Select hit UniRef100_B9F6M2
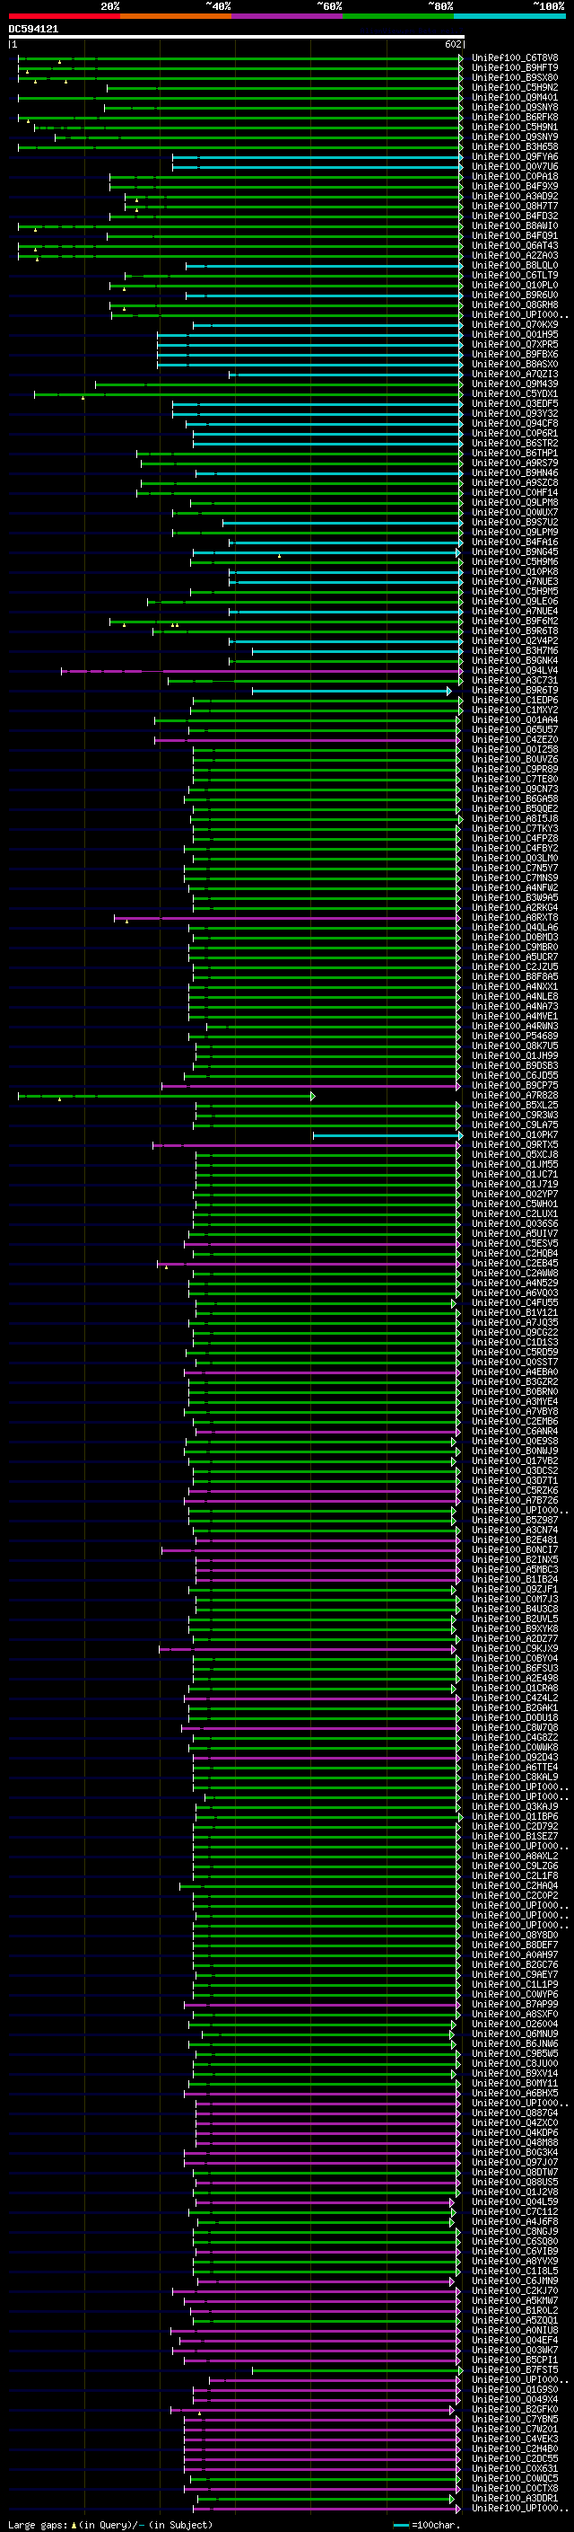Screen dimensions: 574x2532 point(515,622)
